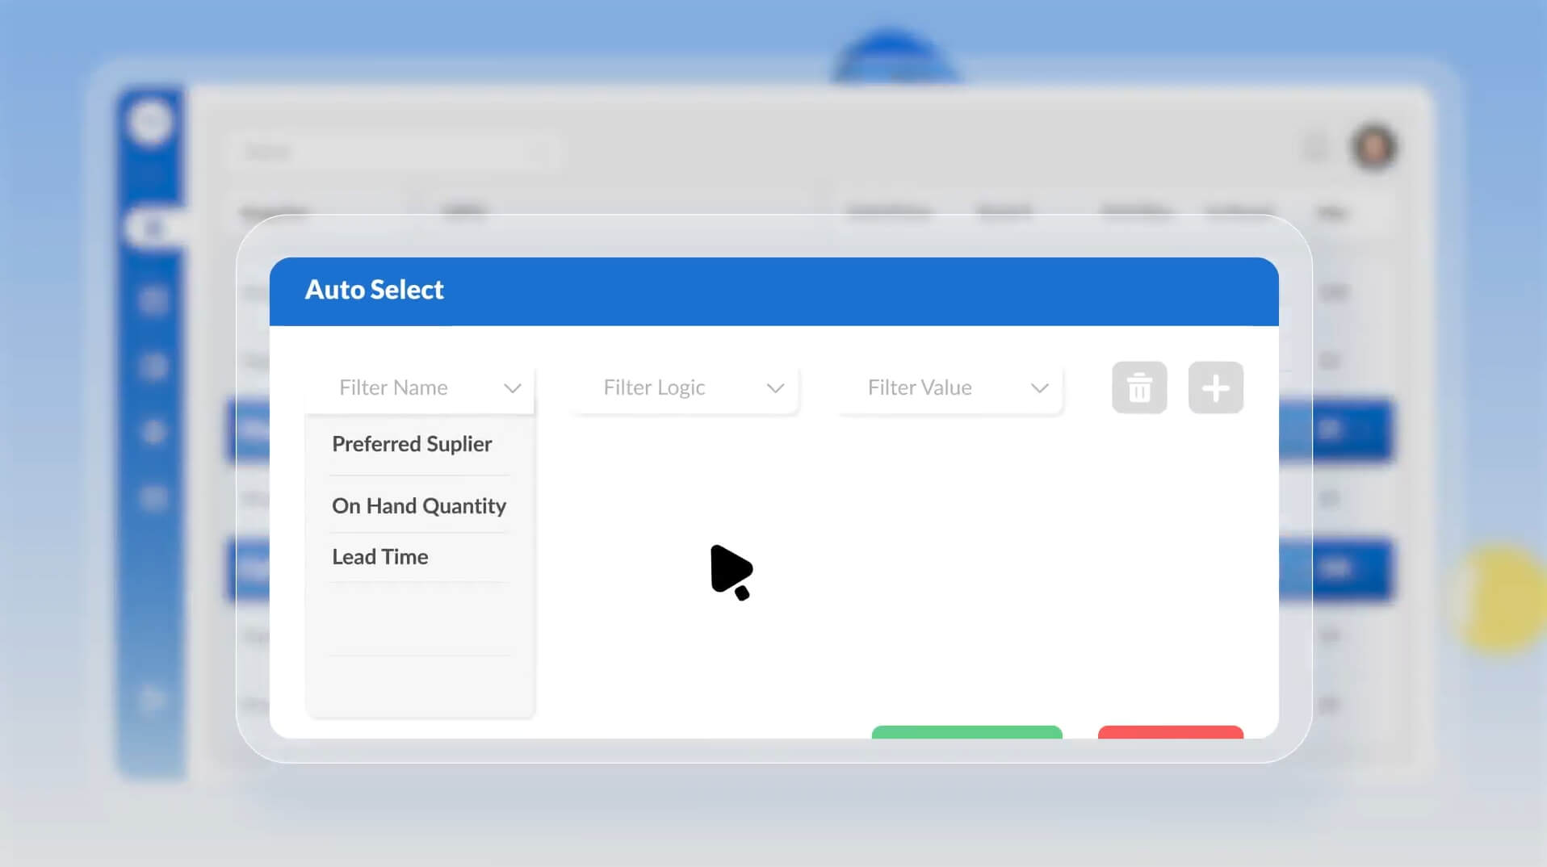Delete the current filter using the trash icon
The width and height of the screenshot is (1547, 867).
tap(1139, 387)
